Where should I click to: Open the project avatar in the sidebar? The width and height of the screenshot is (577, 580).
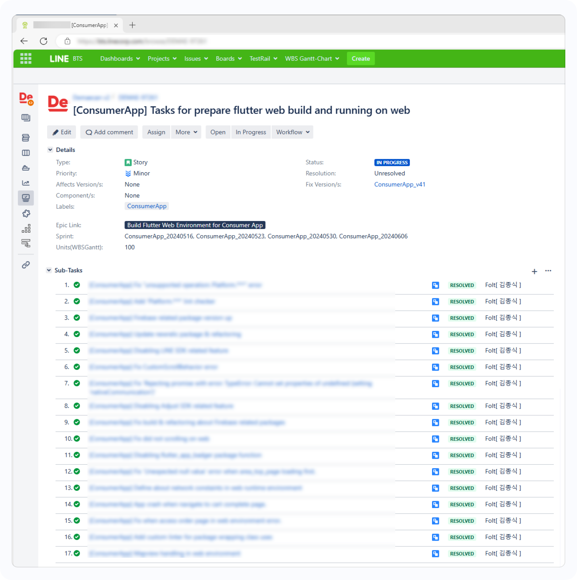tap(26, 99)
